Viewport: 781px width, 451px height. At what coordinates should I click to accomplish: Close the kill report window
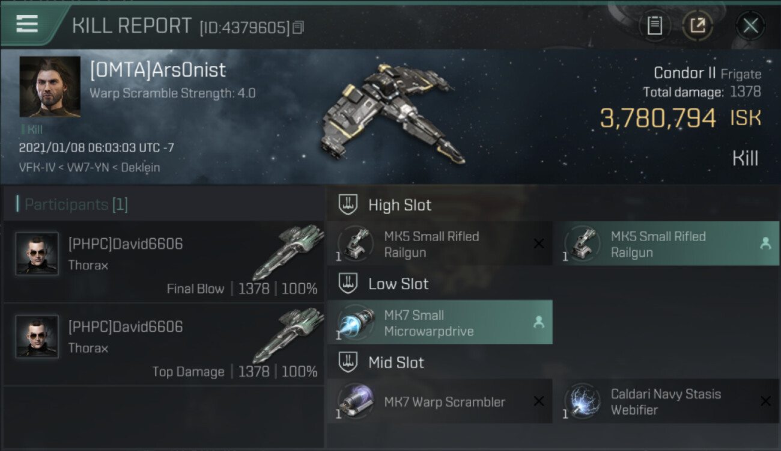(750, 25)
